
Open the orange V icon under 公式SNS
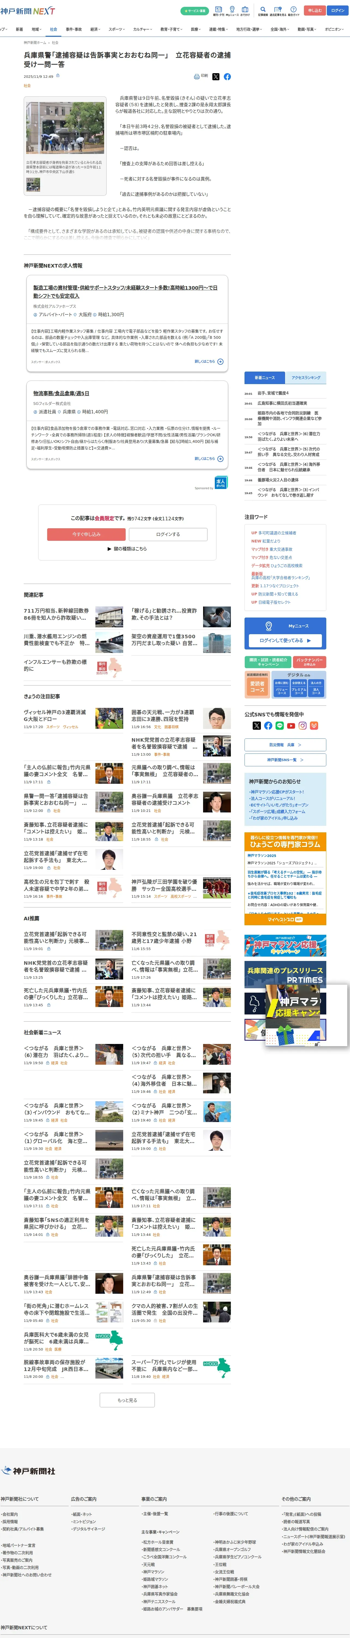[x=314, y=726]
